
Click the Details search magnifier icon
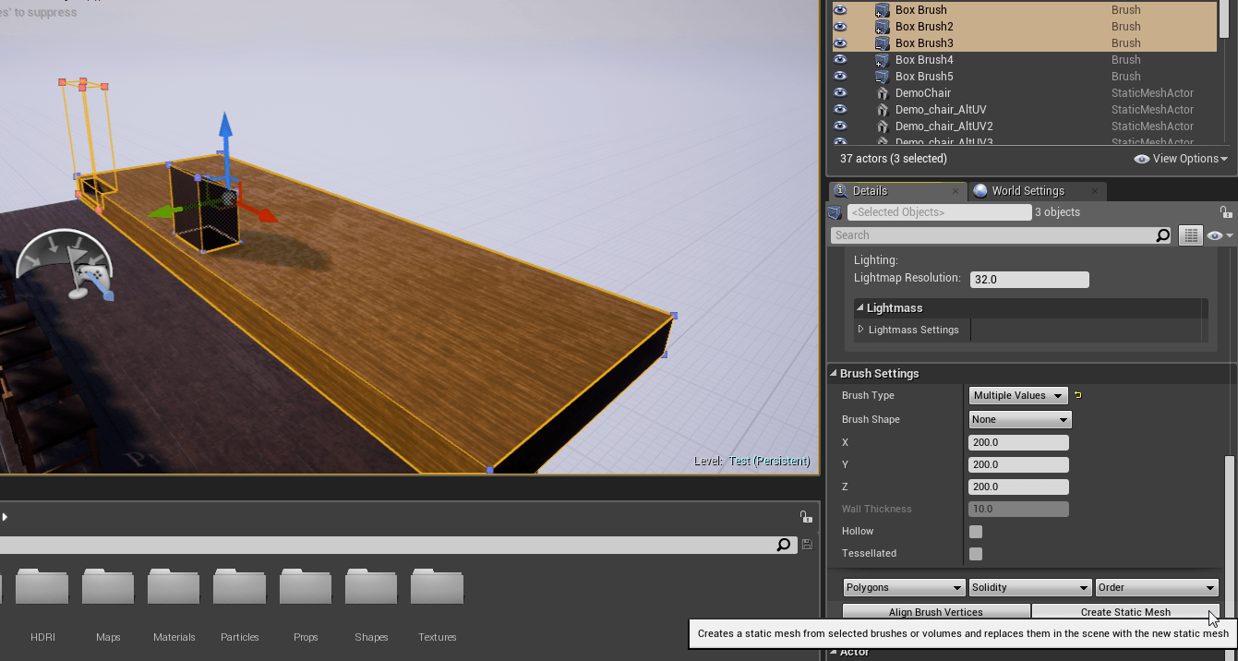tap(1163, 236)
